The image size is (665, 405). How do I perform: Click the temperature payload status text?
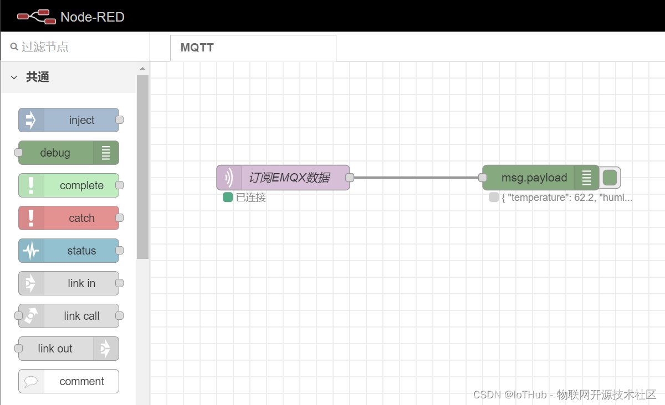(567, 198)
